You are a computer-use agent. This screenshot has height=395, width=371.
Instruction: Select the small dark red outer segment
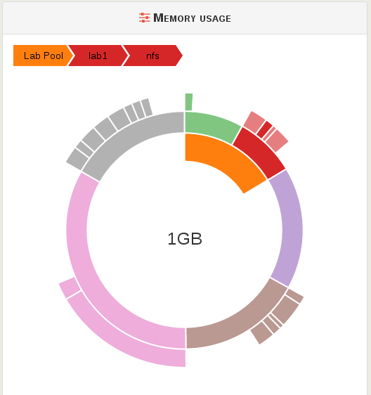pyautogui.click(x=264, y=129)
